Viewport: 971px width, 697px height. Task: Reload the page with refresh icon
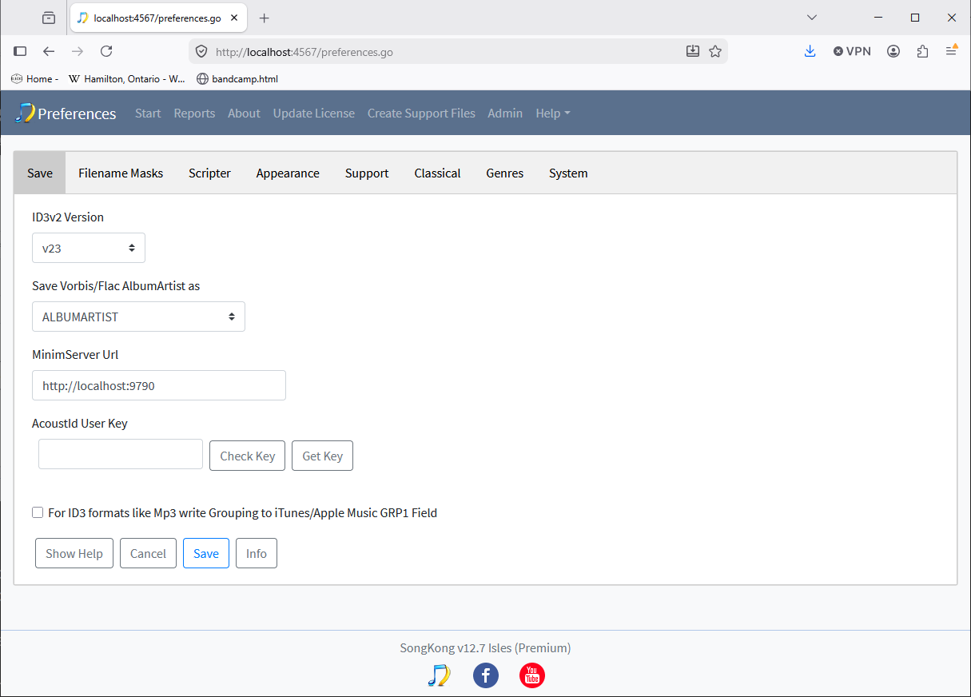pos(106,51)
